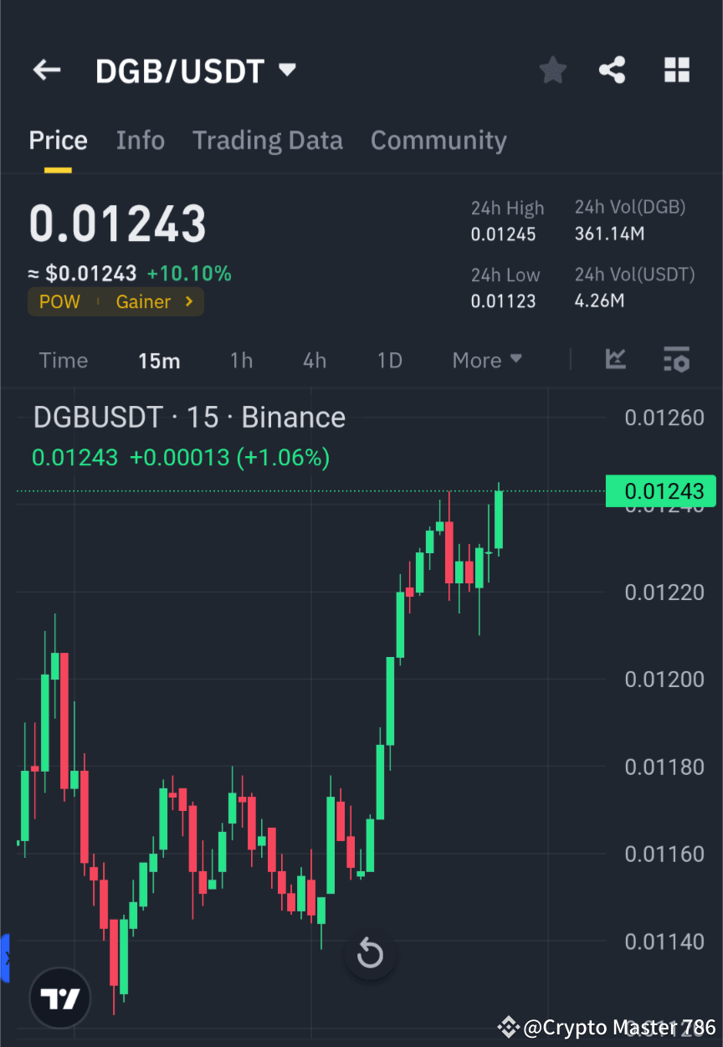Enable the 4h candle interval
This screenshot has height=1047, width=723.
(314, 360)
